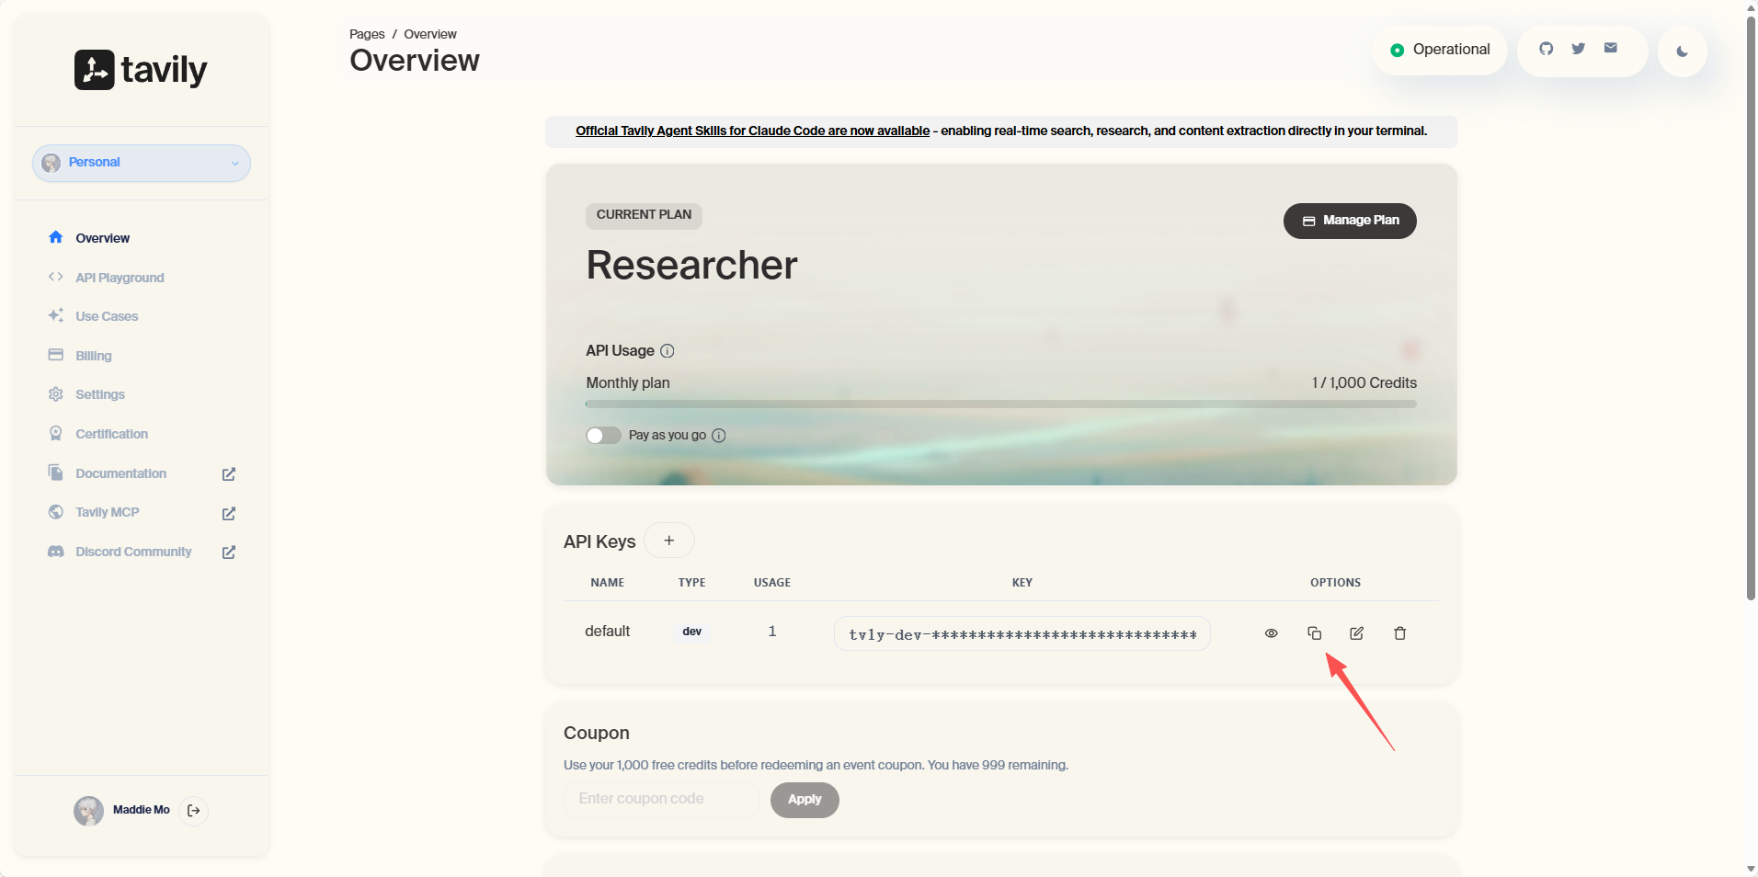This screenshot has width=1758, height=877.
Task: Open Use Cases page
Action: pos(107,316)
